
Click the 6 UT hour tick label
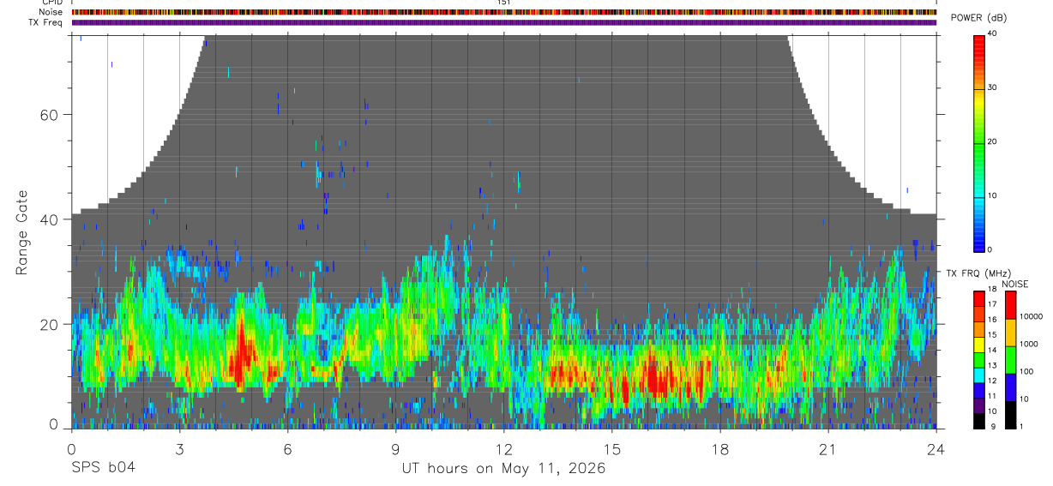point(287,448)
